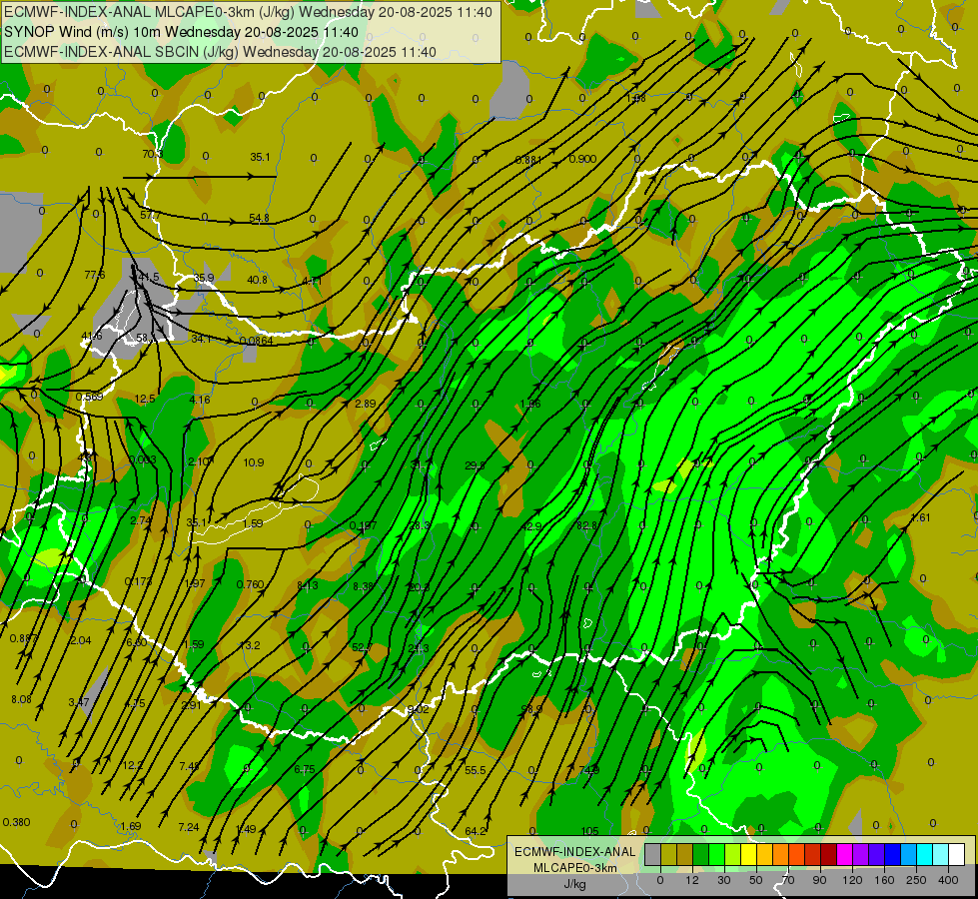Click the map value 82.8
The height and width of the screenshot is (899, 978).
click(x=586, y=525)
